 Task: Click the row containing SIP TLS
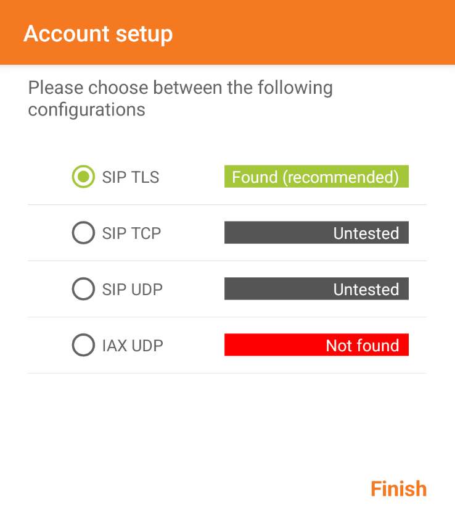click(x=227, y=177)
